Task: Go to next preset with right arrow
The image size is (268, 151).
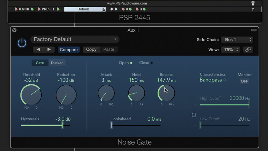Action: [x=49, y=50]
